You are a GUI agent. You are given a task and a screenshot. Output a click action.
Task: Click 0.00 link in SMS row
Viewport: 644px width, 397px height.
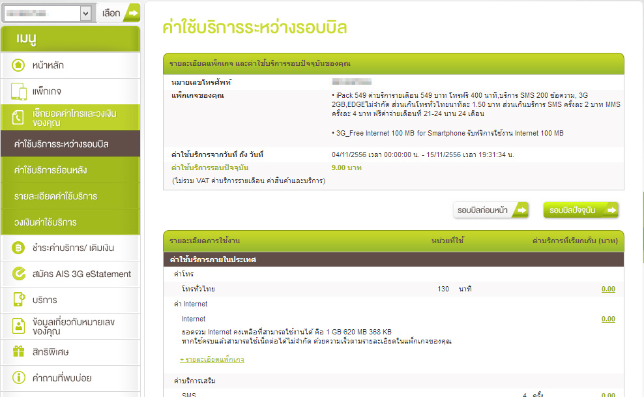click(x=608, y=394)
